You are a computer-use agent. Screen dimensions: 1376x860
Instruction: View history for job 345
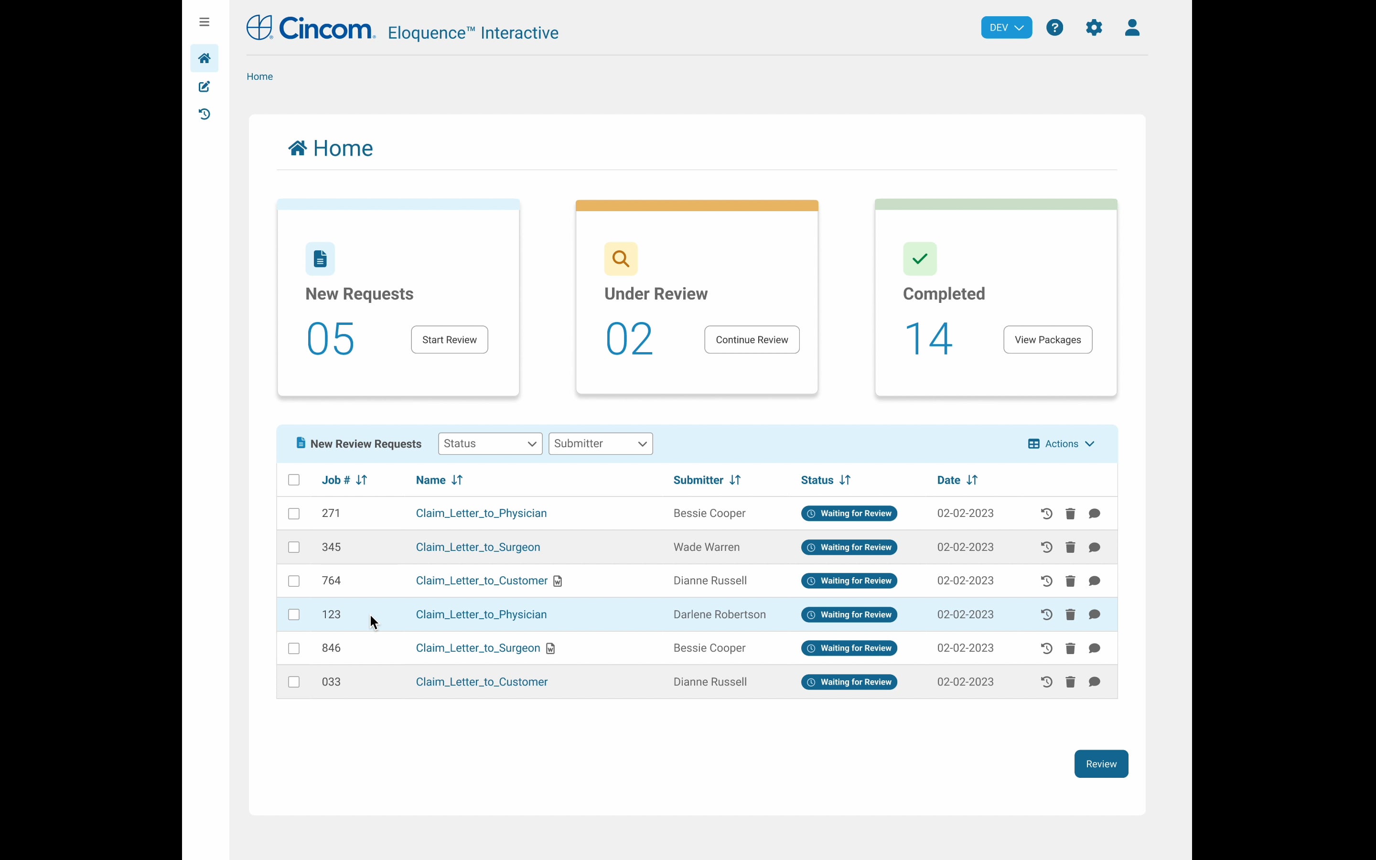point(1046,547)
